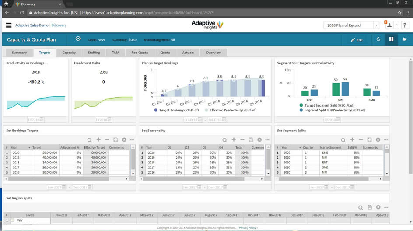
Task: Open Year column sort dropdown in Bookings Targets
Action: [29, 148]
